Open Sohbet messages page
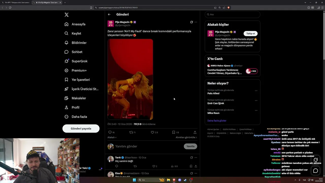This screenshot has height=183, width=325. (x=74, y=52)
